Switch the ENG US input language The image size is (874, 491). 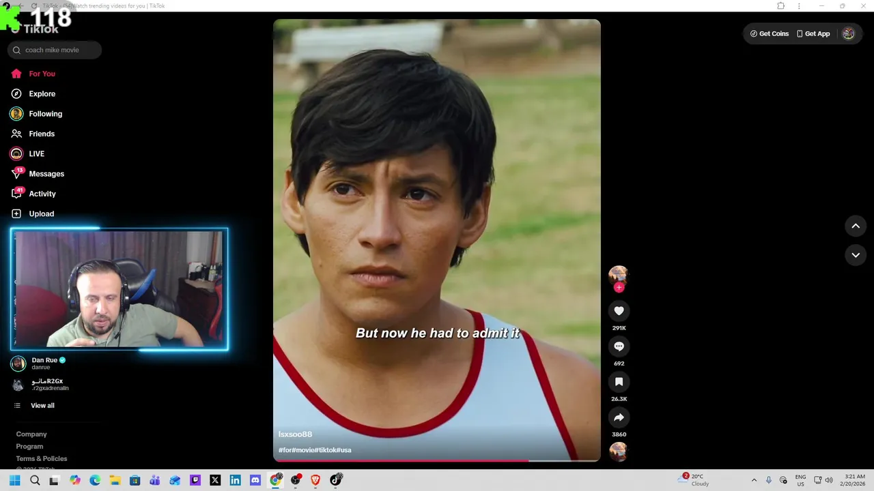click(x=800, y=480)
